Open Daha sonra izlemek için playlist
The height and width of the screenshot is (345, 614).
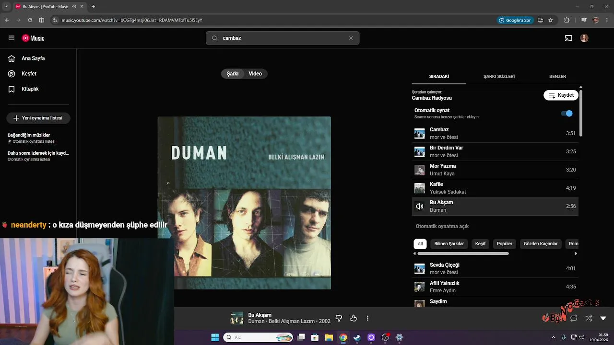click(38, 156)
